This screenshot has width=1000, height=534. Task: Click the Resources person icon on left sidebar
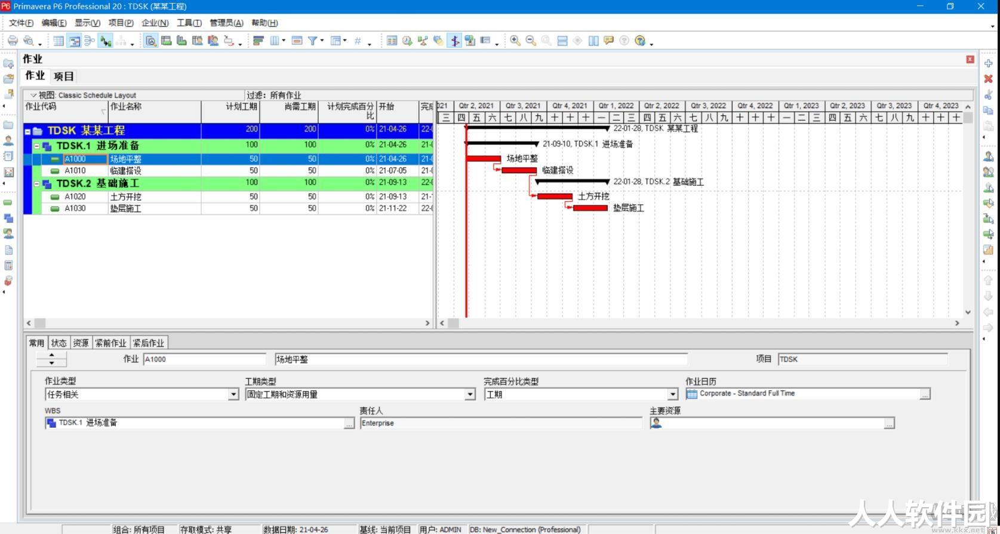[8, 141]
